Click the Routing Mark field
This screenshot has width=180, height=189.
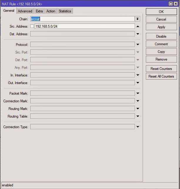83,108
